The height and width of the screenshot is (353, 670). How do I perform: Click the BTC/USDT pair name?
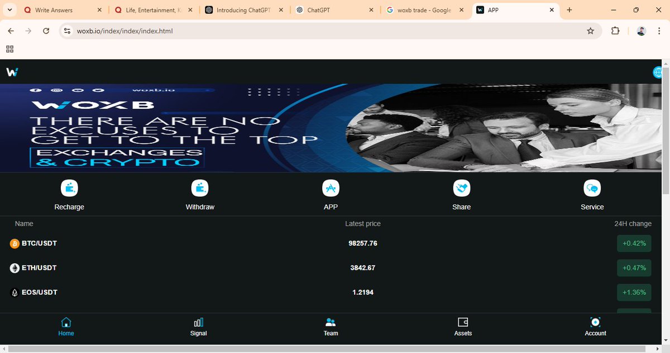coord(39,244)
